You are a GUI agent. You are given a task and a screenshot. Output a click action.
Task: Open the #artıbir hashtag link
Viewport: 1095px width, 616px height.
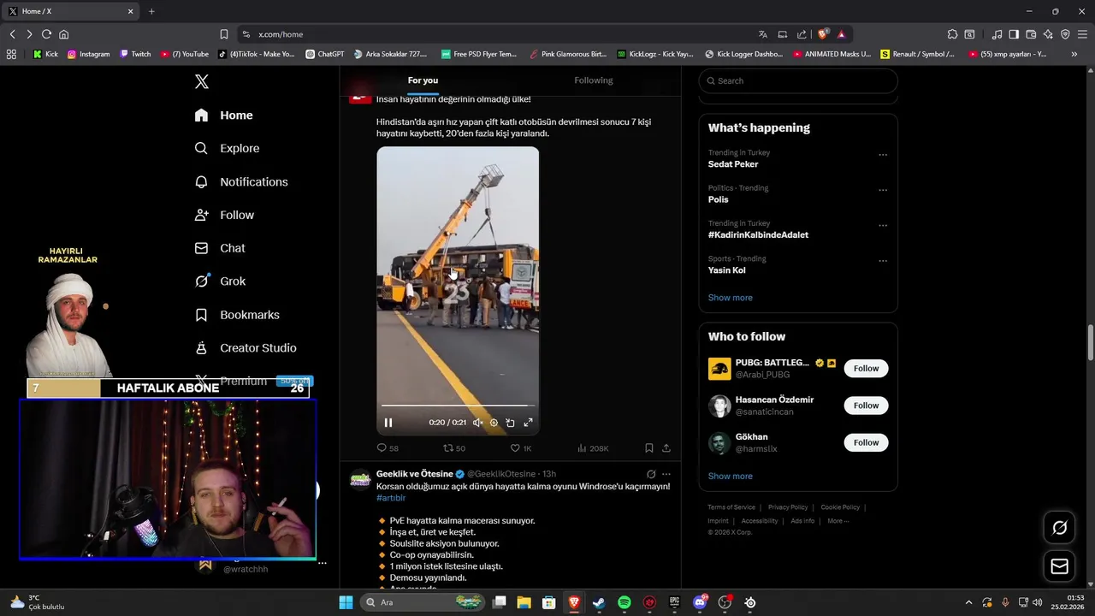click(x=391, y=498)
